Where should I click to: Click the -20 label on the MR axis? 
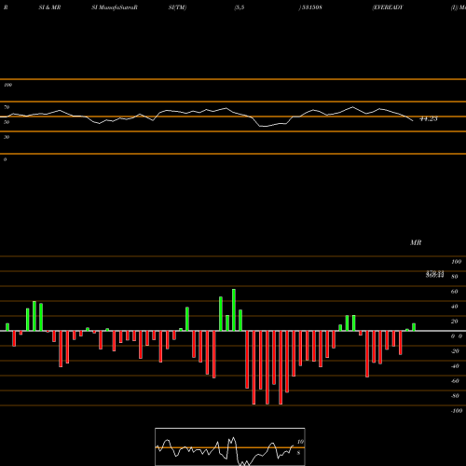[455, 351]
